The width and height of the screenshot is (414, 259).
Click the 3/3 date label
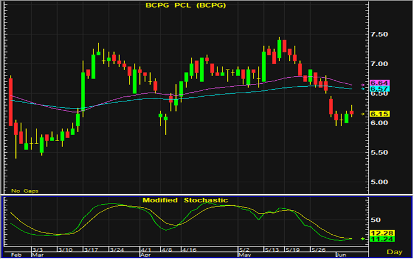[x=37, y=250]
